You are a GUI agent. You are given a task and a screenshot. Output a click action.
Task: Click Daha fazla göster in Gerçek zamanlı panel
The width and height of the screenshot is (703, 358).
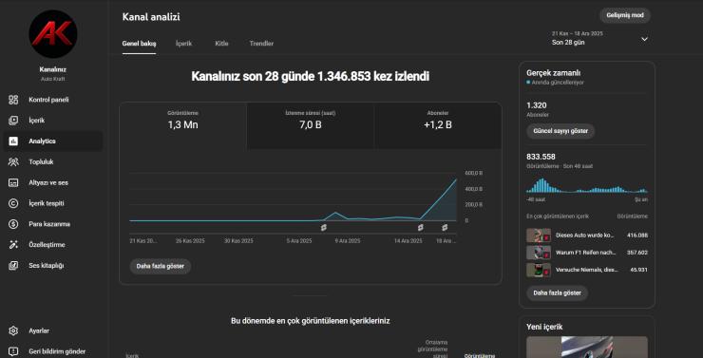(x=558, y=293)
